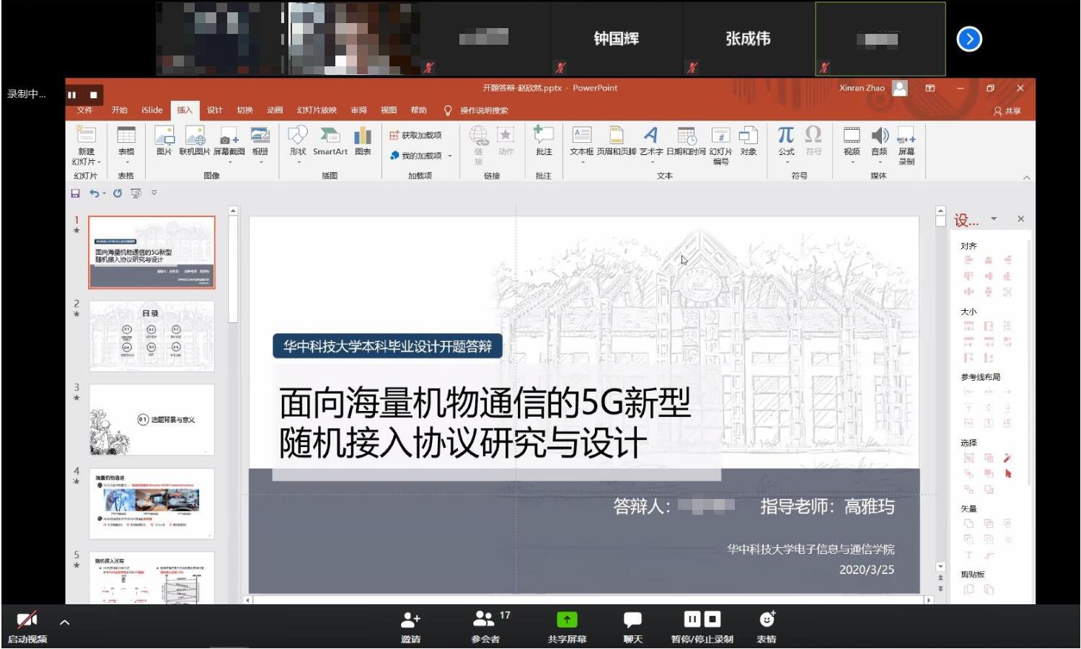Click the 批注 comment icon
Screen dimensions: 1081x649
544,140
